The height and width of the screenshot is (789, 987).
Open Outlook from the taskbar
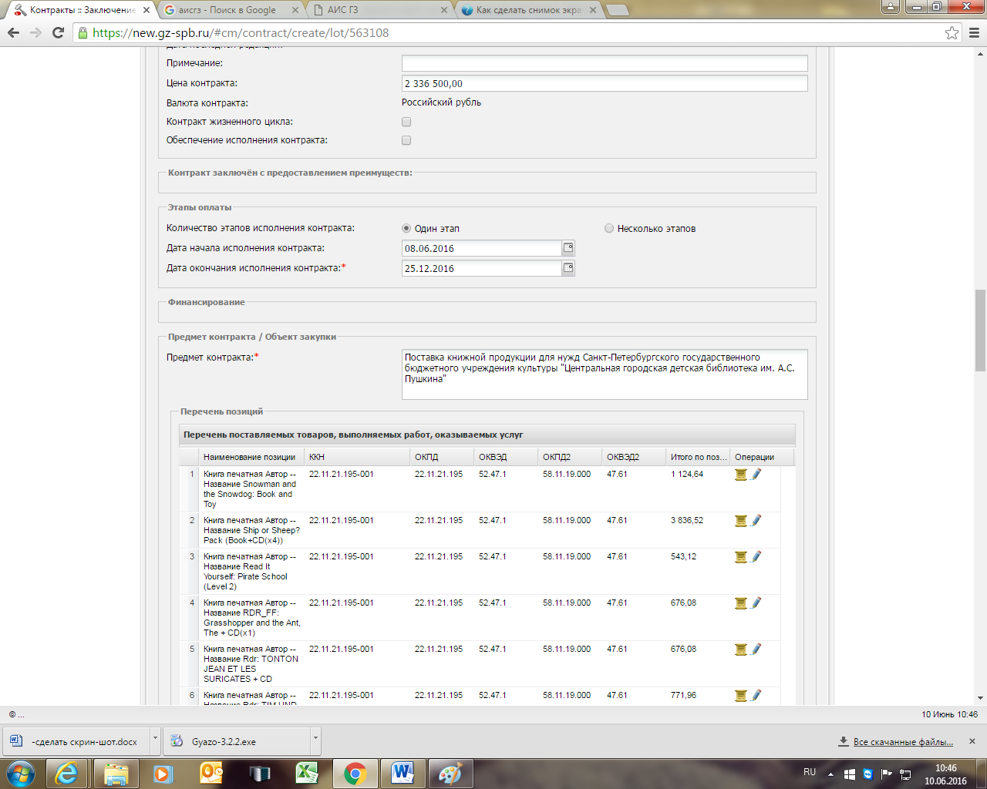point(211,774)
